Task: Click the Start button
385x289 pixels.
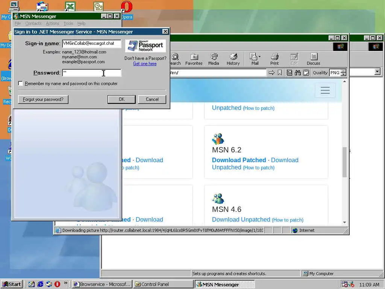Action: pos(12,284)
